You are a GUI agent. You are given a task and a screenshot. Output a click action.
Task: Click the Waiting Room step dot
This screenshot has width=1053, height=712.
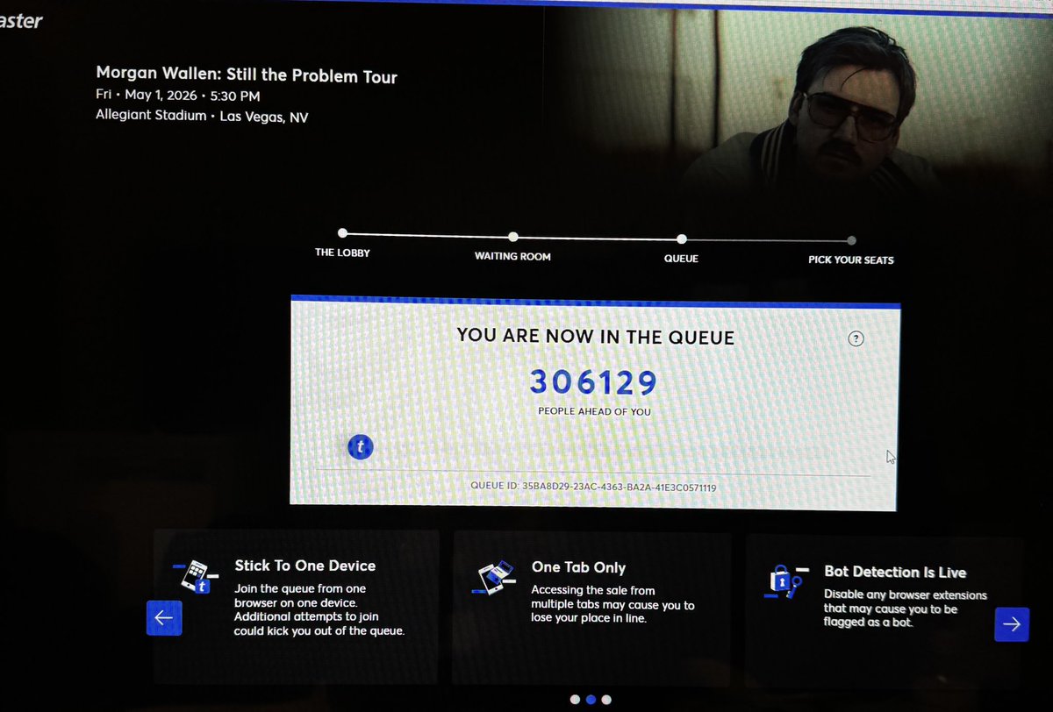pos(512,237)
